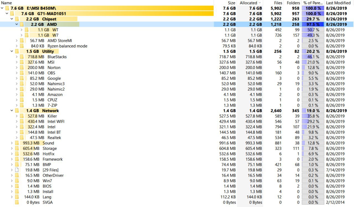
Task: Expand the Intel BT folder
Action: coord(17,132)
